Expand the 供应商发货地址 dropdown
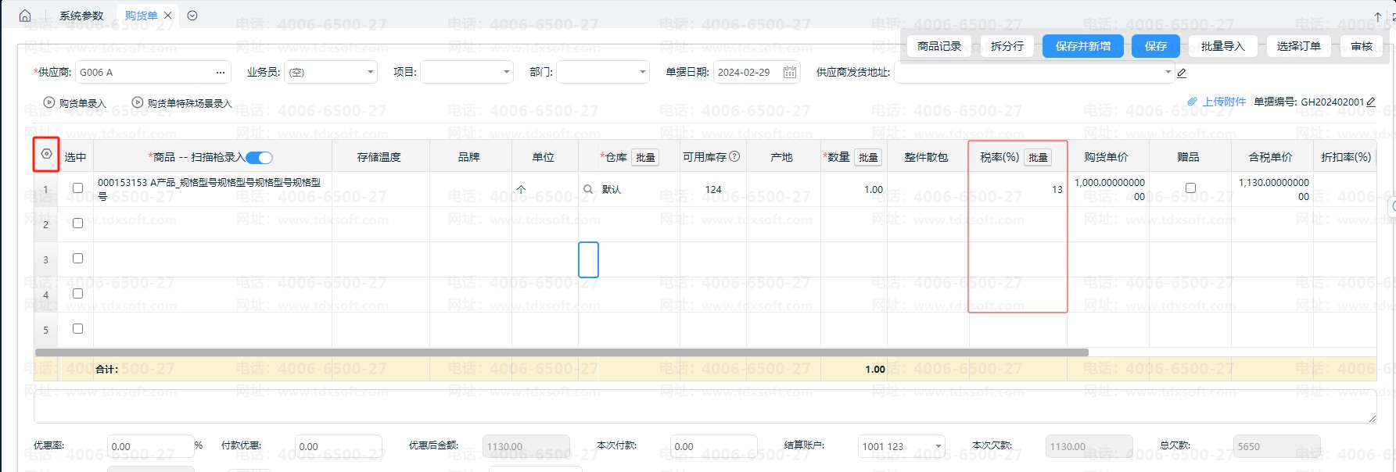The width and height of the screenshot is (1396, 472). click(1168, 72)
